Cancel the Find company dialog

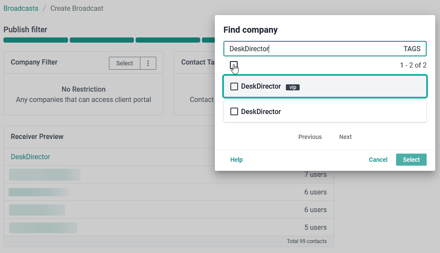[378, 160]
